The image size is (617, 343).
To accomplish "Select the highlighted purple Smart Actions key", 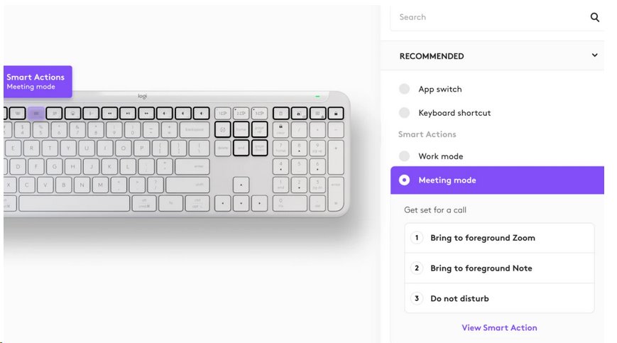I will pyautogui.click(x=36, y=113).
